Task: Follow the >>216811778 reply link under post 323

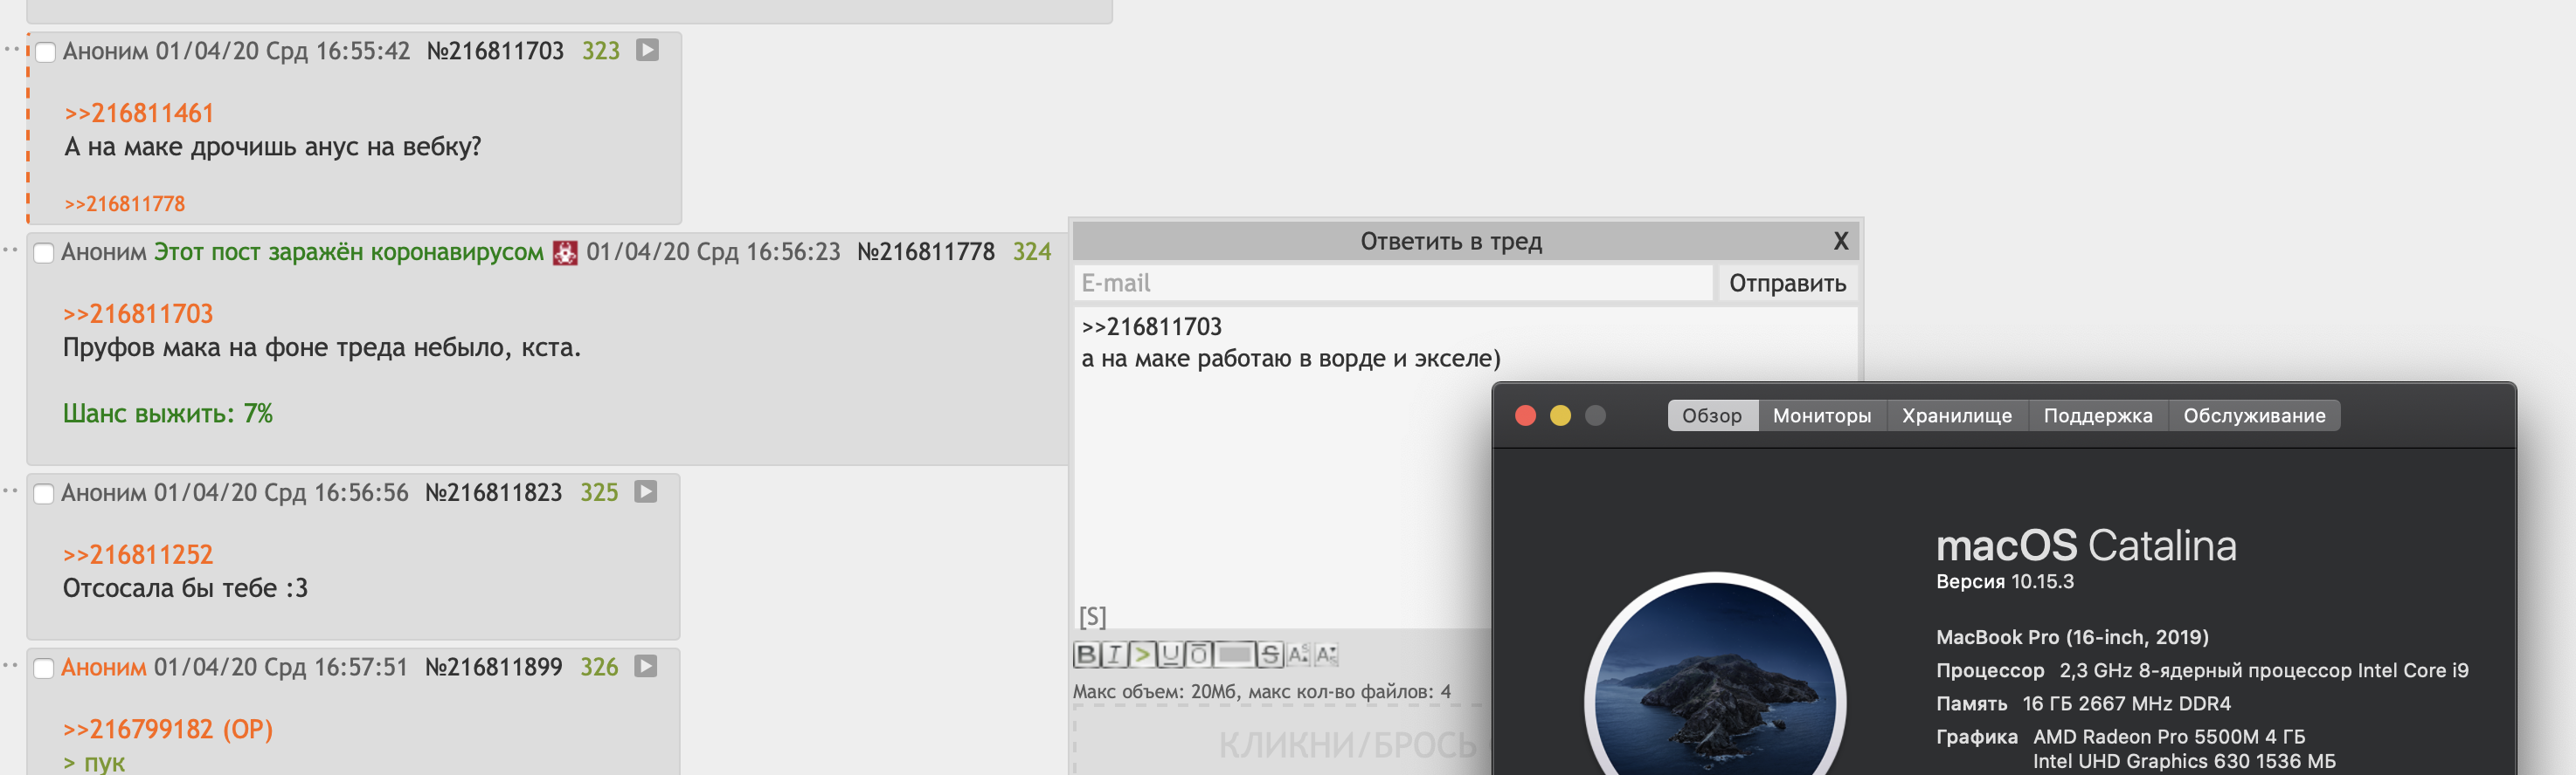Action: point(125,203)
